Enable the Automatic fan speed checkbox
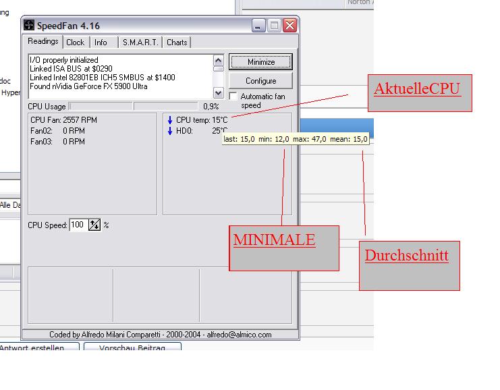Viewport: 500px width, 390px height. pyautogui.click(x=233, y=96)
